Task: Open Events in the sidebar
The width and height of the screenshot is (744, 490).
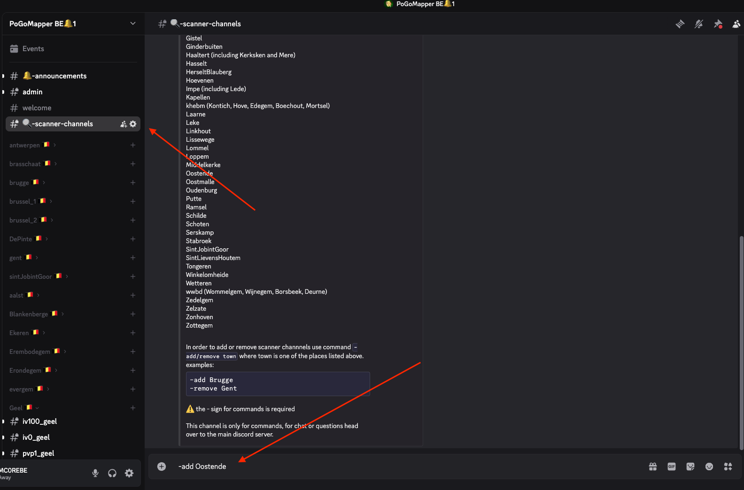Action: point(73,49)
